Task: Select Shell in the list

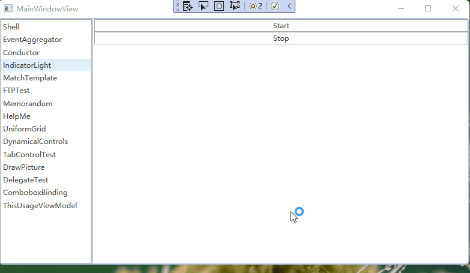Action: (x=11, y=26)
